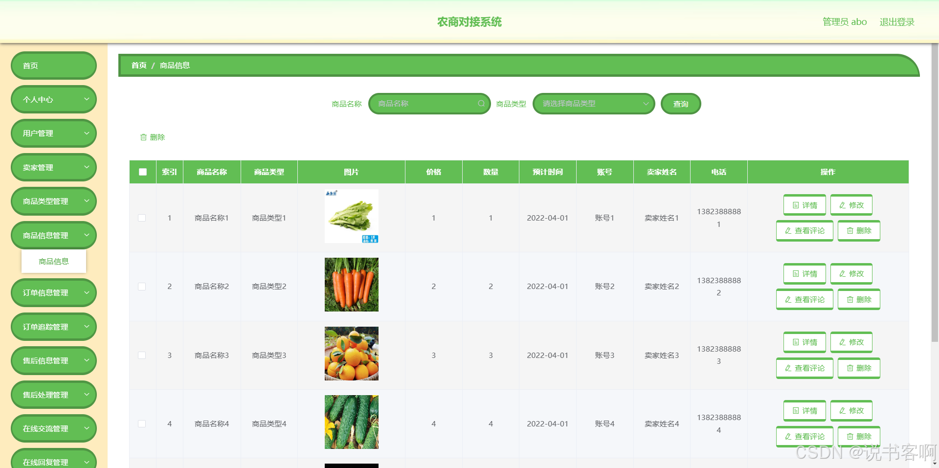Screen dimensions: 939x468
Task: Click the 价格 column header
Action: tap(434, 172)
